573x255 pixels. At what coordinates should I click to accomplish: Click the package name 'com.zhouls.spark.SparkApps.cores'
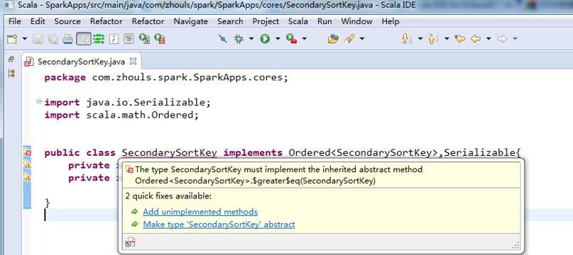coord(187,78)
